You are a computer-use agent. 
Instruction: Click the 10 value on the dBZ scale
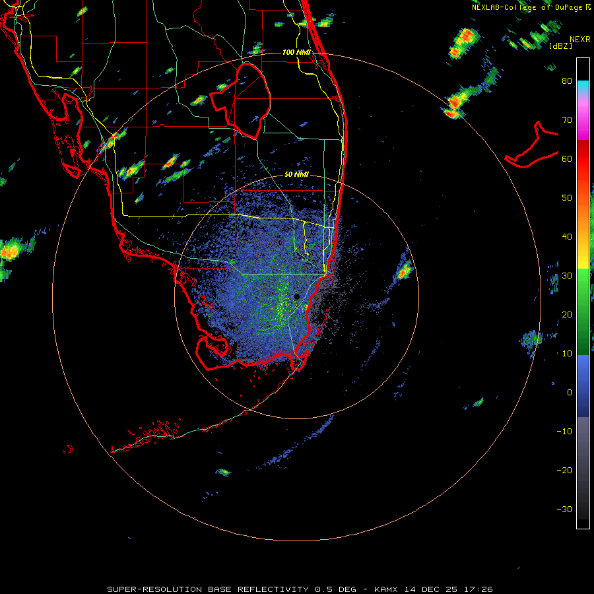click(x=567, y=354)
